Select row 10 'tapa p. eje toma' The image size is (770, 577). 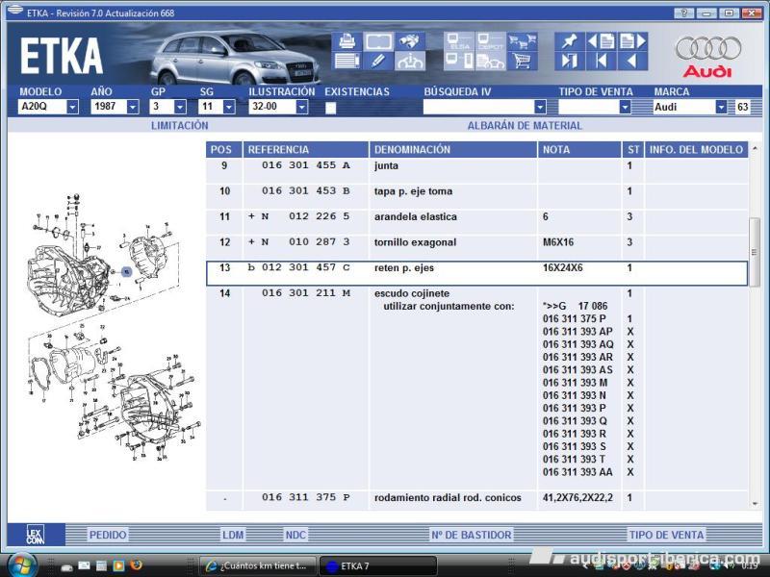[x=476, y=196]
